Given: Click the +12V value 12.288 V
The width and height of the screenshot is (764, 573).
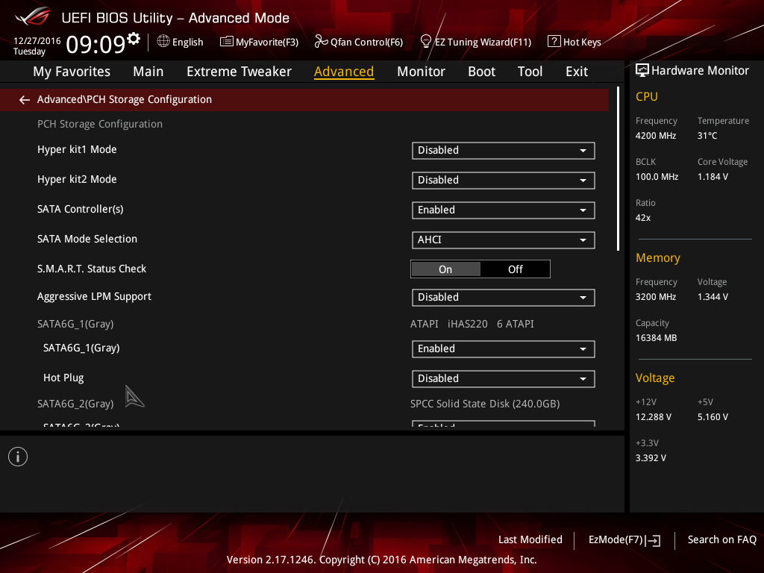Looking at the screenshot, I should pos(654,417).
